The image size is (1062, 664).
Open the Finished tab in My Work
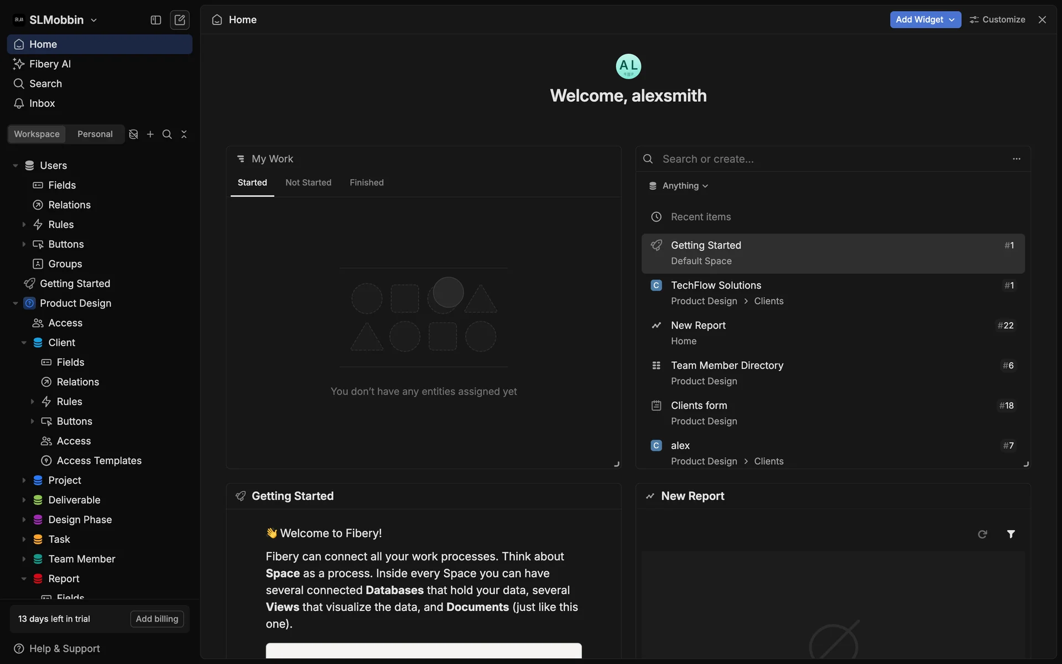[x=366, y=183]
